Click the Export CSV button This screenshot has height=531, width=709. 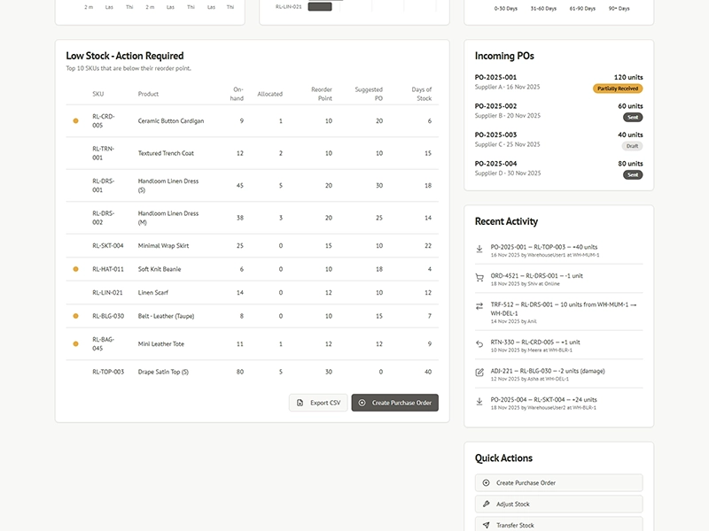click(317, 403)
